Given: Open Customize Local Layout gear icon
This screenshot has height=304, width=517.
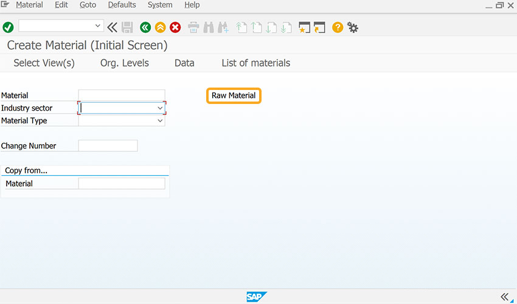Looking at the screenshot, I should [353, 27].
